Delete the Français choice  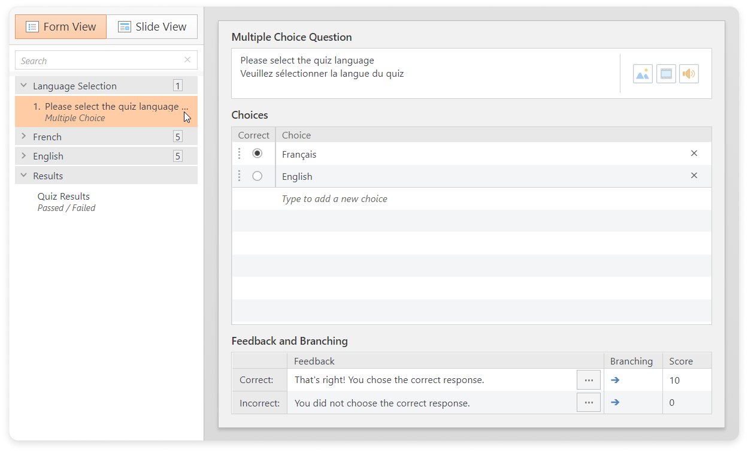click(694, 153)
